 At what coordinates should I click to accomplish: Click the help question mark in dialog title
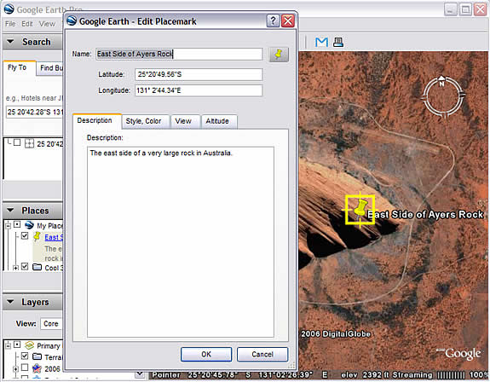(273, 21)
